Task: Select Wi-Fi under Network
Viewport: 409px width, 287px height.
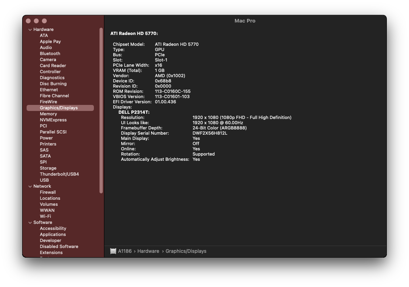Action: point(46,216)
